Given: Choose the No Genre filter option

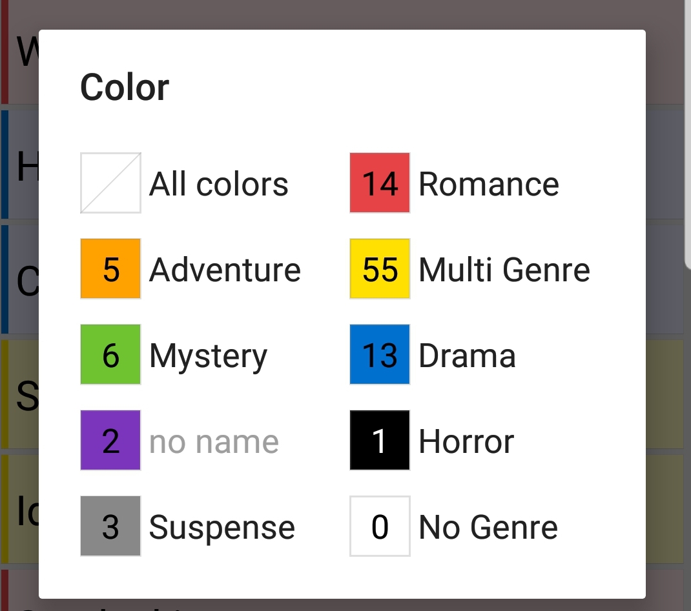Looking at the screenshot, I should (487, 526).
